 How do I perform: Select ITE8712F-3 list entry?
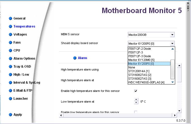[x=149, y=52]
